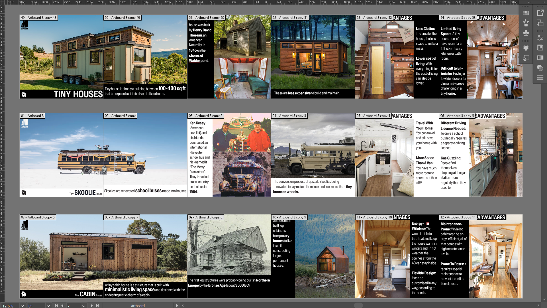The height and width of the screenshot is (308, 547).
Task: Select the '52 - Artboard 3 copy 51' label
Action: tap(290, 18)
